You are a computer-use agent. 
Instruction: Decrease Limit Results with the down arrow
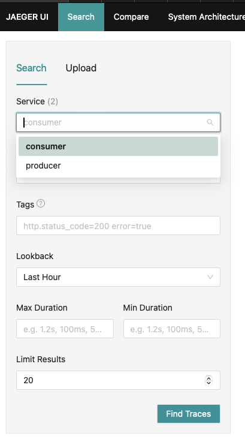point(208,383)
